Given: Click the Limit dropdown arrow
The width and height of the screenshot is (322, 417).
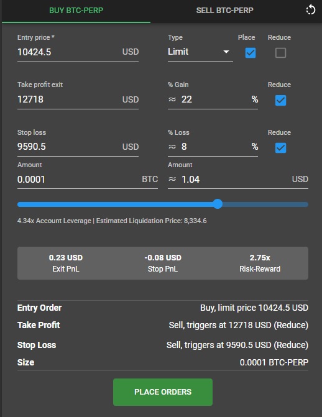Looking at the screenshot, I should point(226,52).
